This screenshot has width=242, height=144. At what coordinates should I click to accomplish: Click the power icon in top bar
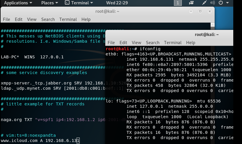221,3
